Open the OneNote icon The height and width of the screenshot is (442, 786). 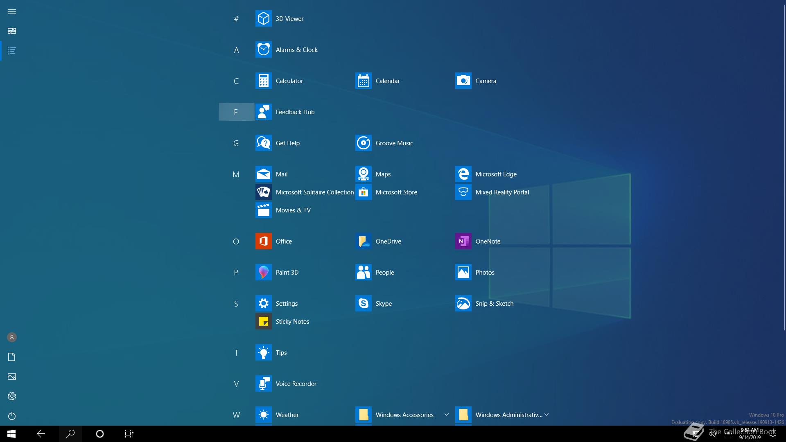coord(463,241)
